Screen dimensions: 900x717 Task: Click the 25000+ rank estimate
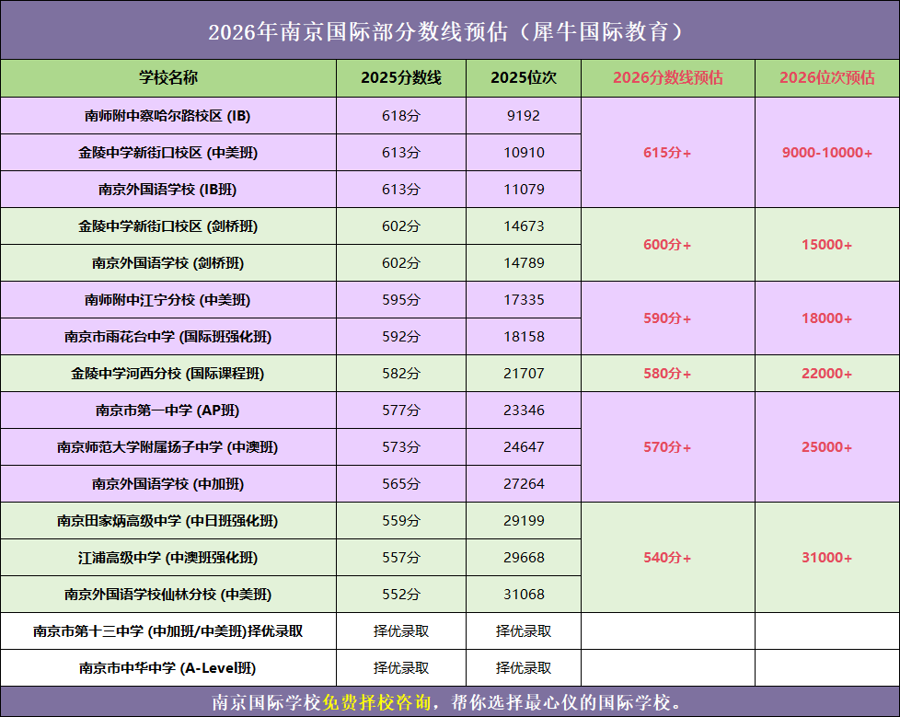point(827,446)
